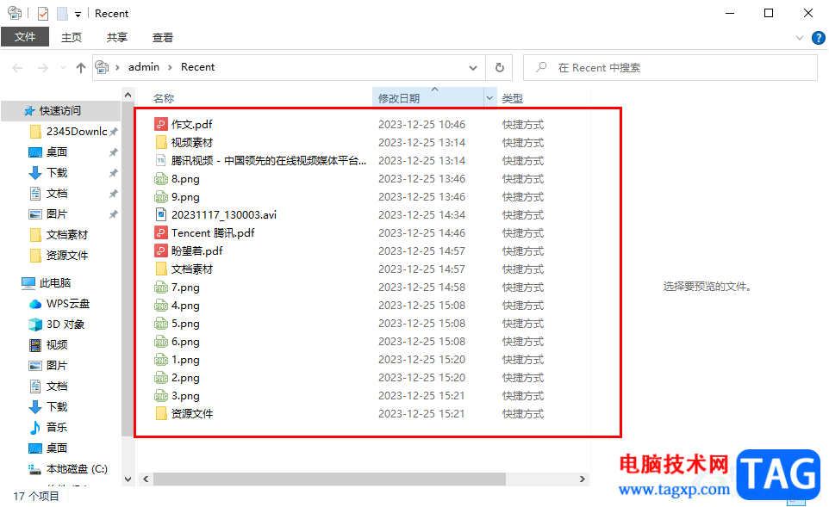This screenshot has width=829, height=507.
Task: Select the 2.png file name
Action: tap(185, 377)
